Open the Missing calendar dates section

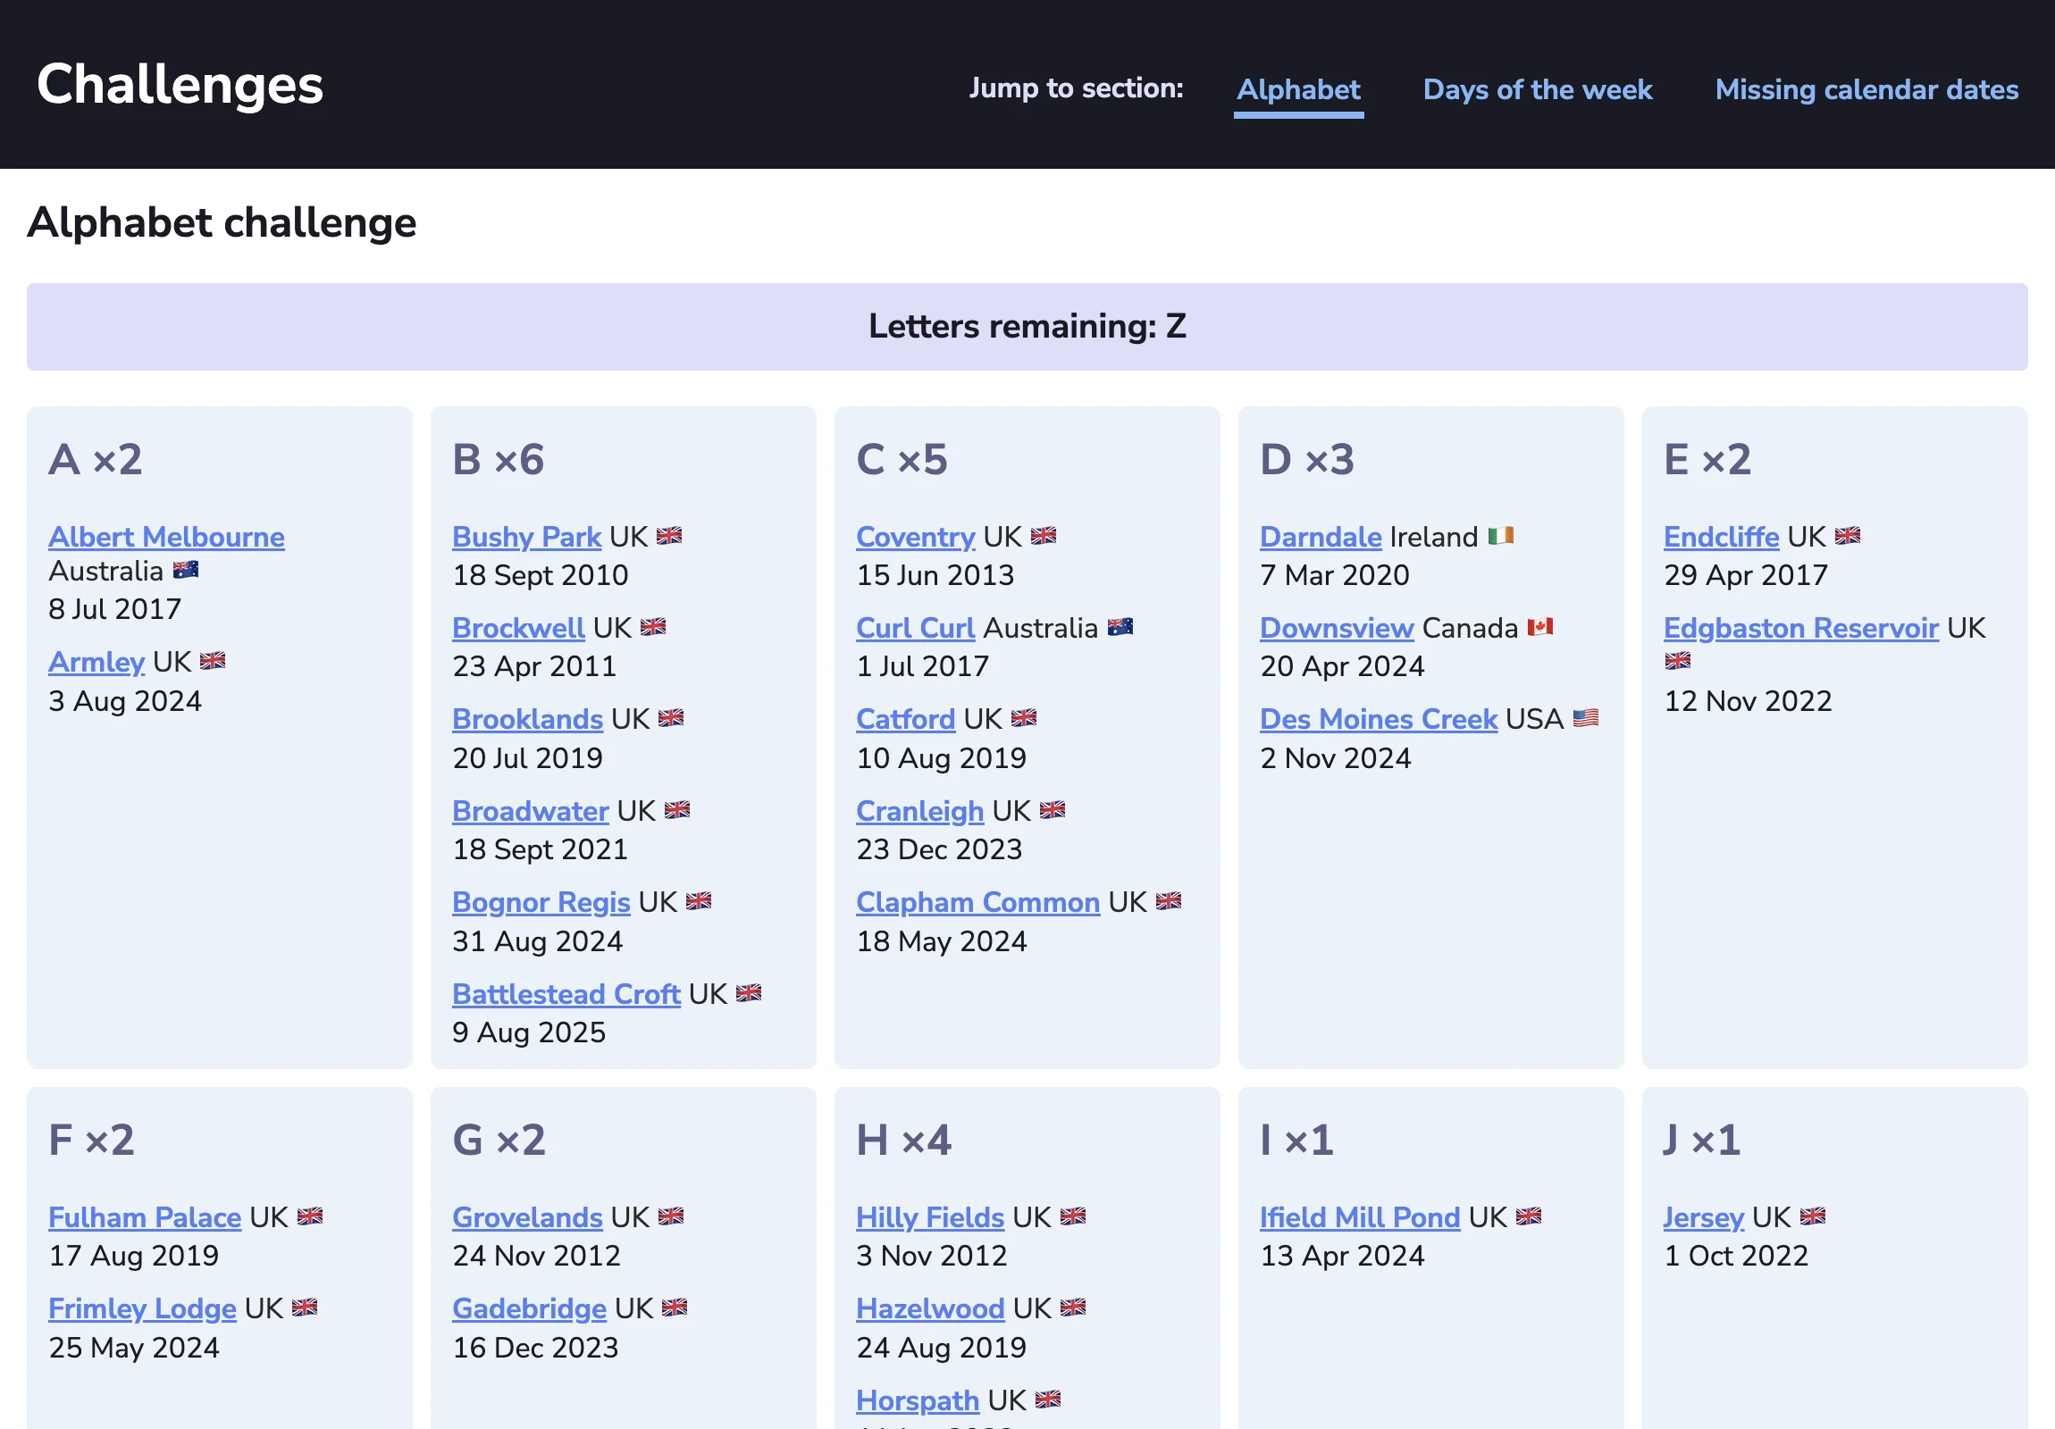tap(1866, 89)
